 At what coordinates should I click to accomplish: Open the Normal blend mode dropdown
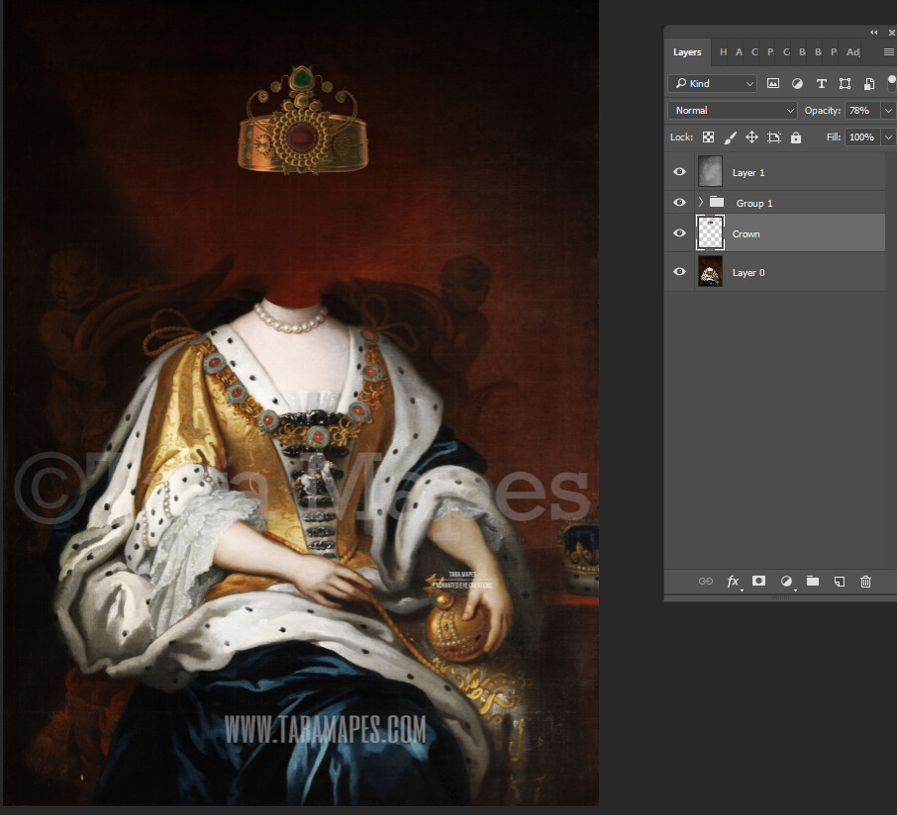point(731,110)
